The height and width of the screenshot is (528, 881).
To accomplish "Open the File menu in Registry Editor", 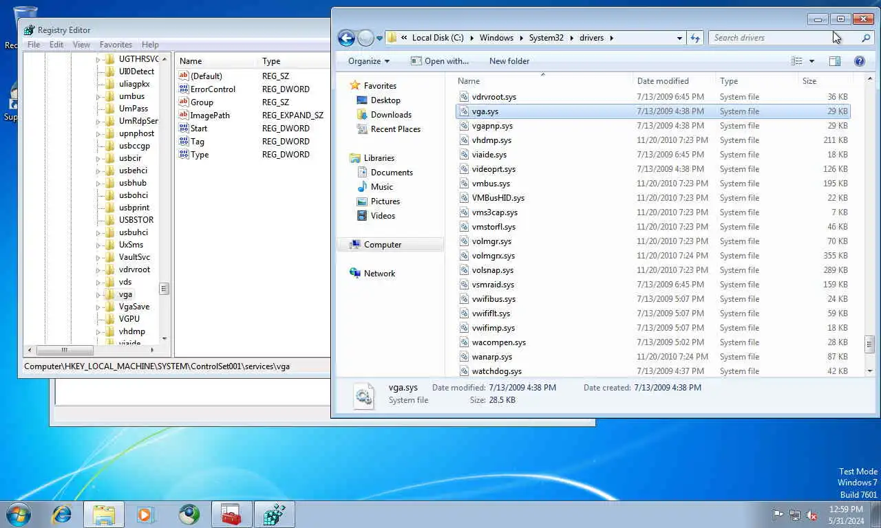I will (x=33, y=45).
